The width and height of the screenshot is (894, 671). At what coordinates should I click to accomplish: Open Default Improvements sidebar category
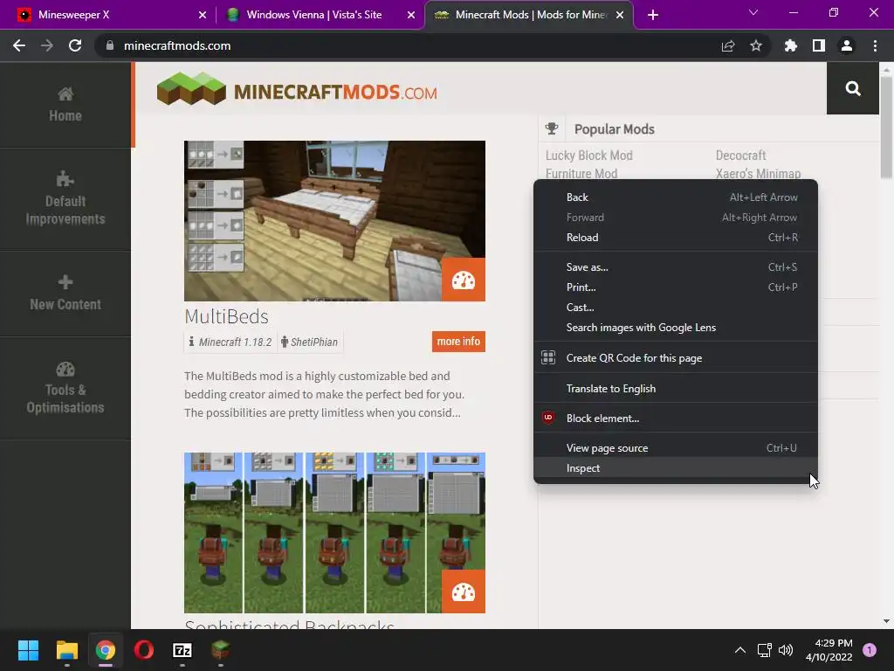(x=65, y=199)
